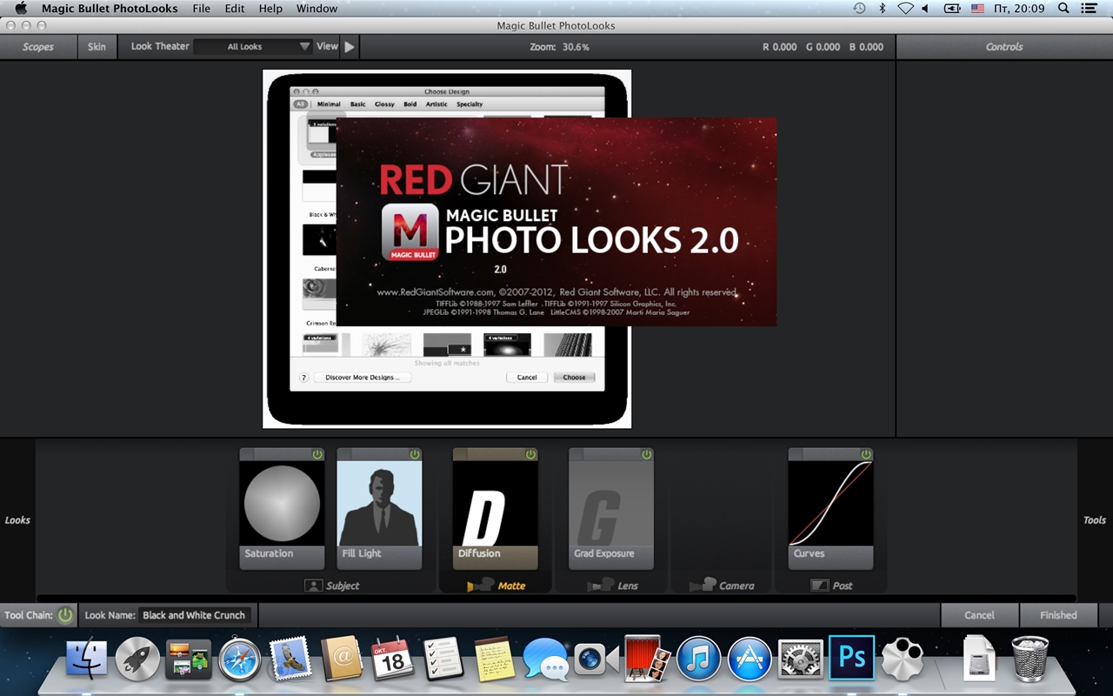Open Spotlight search icon
Viewport: 1113px width, 696px height.
pos(1063,9)
